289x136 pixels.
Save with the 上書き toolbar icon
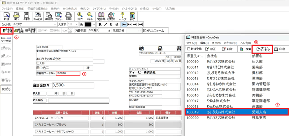tap(26, 16)
